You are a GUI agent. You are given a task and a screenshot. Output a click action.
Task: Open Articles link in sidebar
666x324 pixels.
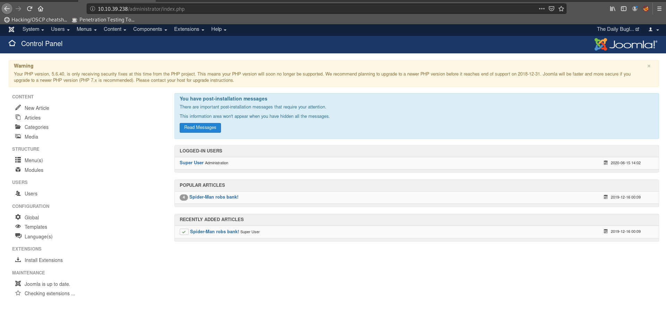point(33,118)
